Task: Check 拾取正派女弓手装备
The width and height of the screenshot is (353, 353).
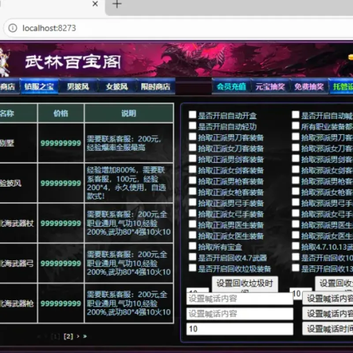Action: [192, 213]
